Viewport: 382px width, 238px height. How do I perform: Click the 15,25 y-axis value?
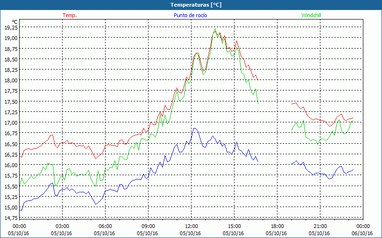11,197
